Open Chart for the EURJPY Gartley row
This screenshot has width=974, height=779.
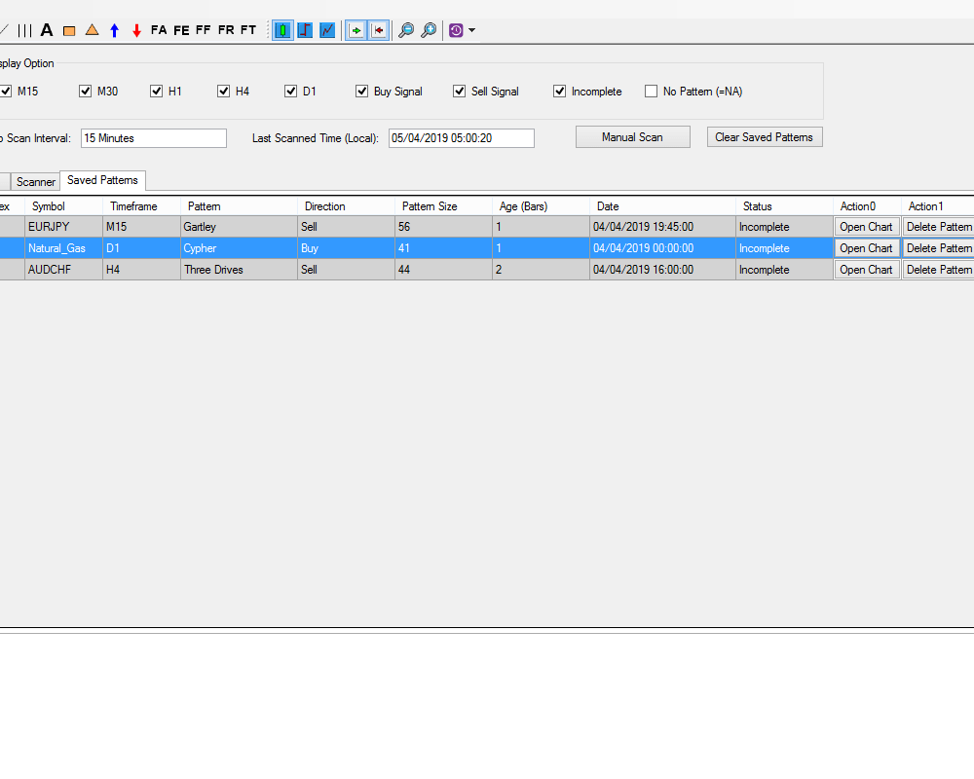pyautogui.click(x=866, y=227)
